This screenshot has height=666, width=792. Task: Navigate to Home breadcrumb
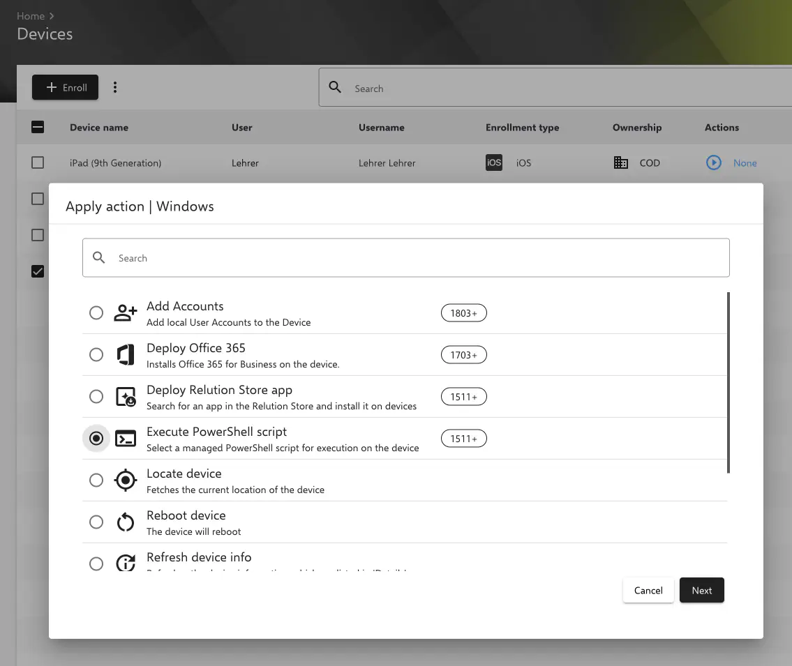31,16
